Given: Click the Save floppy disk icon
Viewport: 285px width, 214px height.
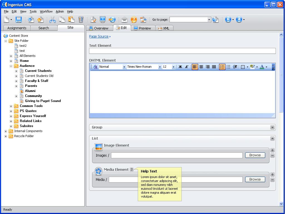Looking at the screenshot, I should pos(19,20).
